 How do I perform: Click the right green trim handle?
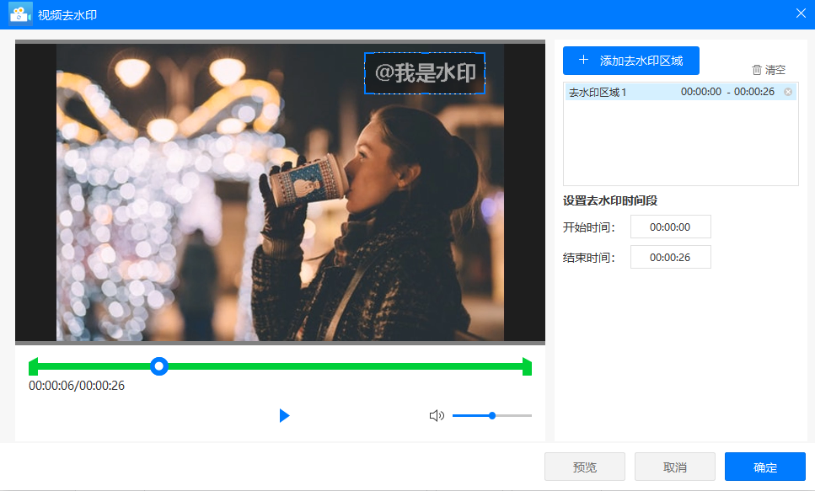click(527, 366)
